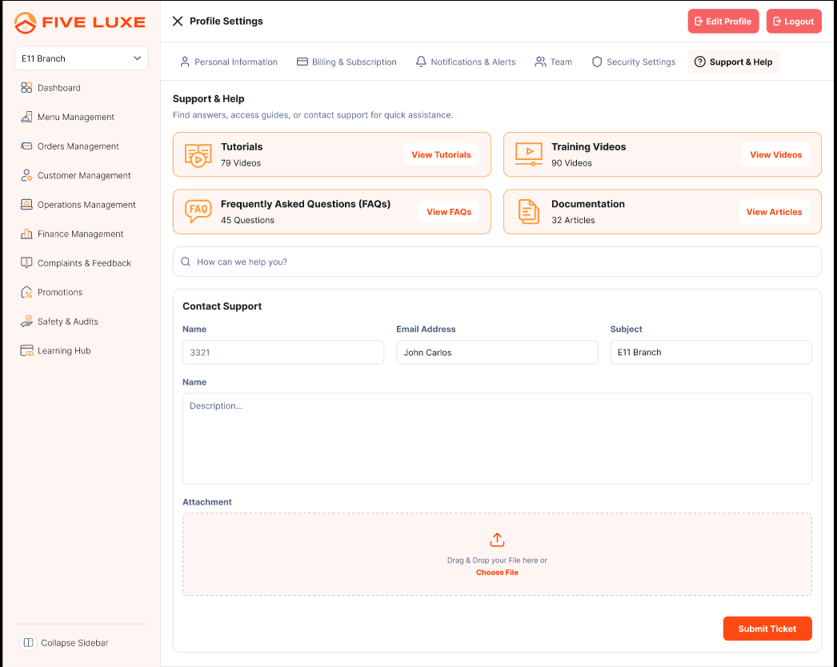Click the Dashboard icon in sidebar
Viewport: 837px width, 667px height.
[26, 88]
